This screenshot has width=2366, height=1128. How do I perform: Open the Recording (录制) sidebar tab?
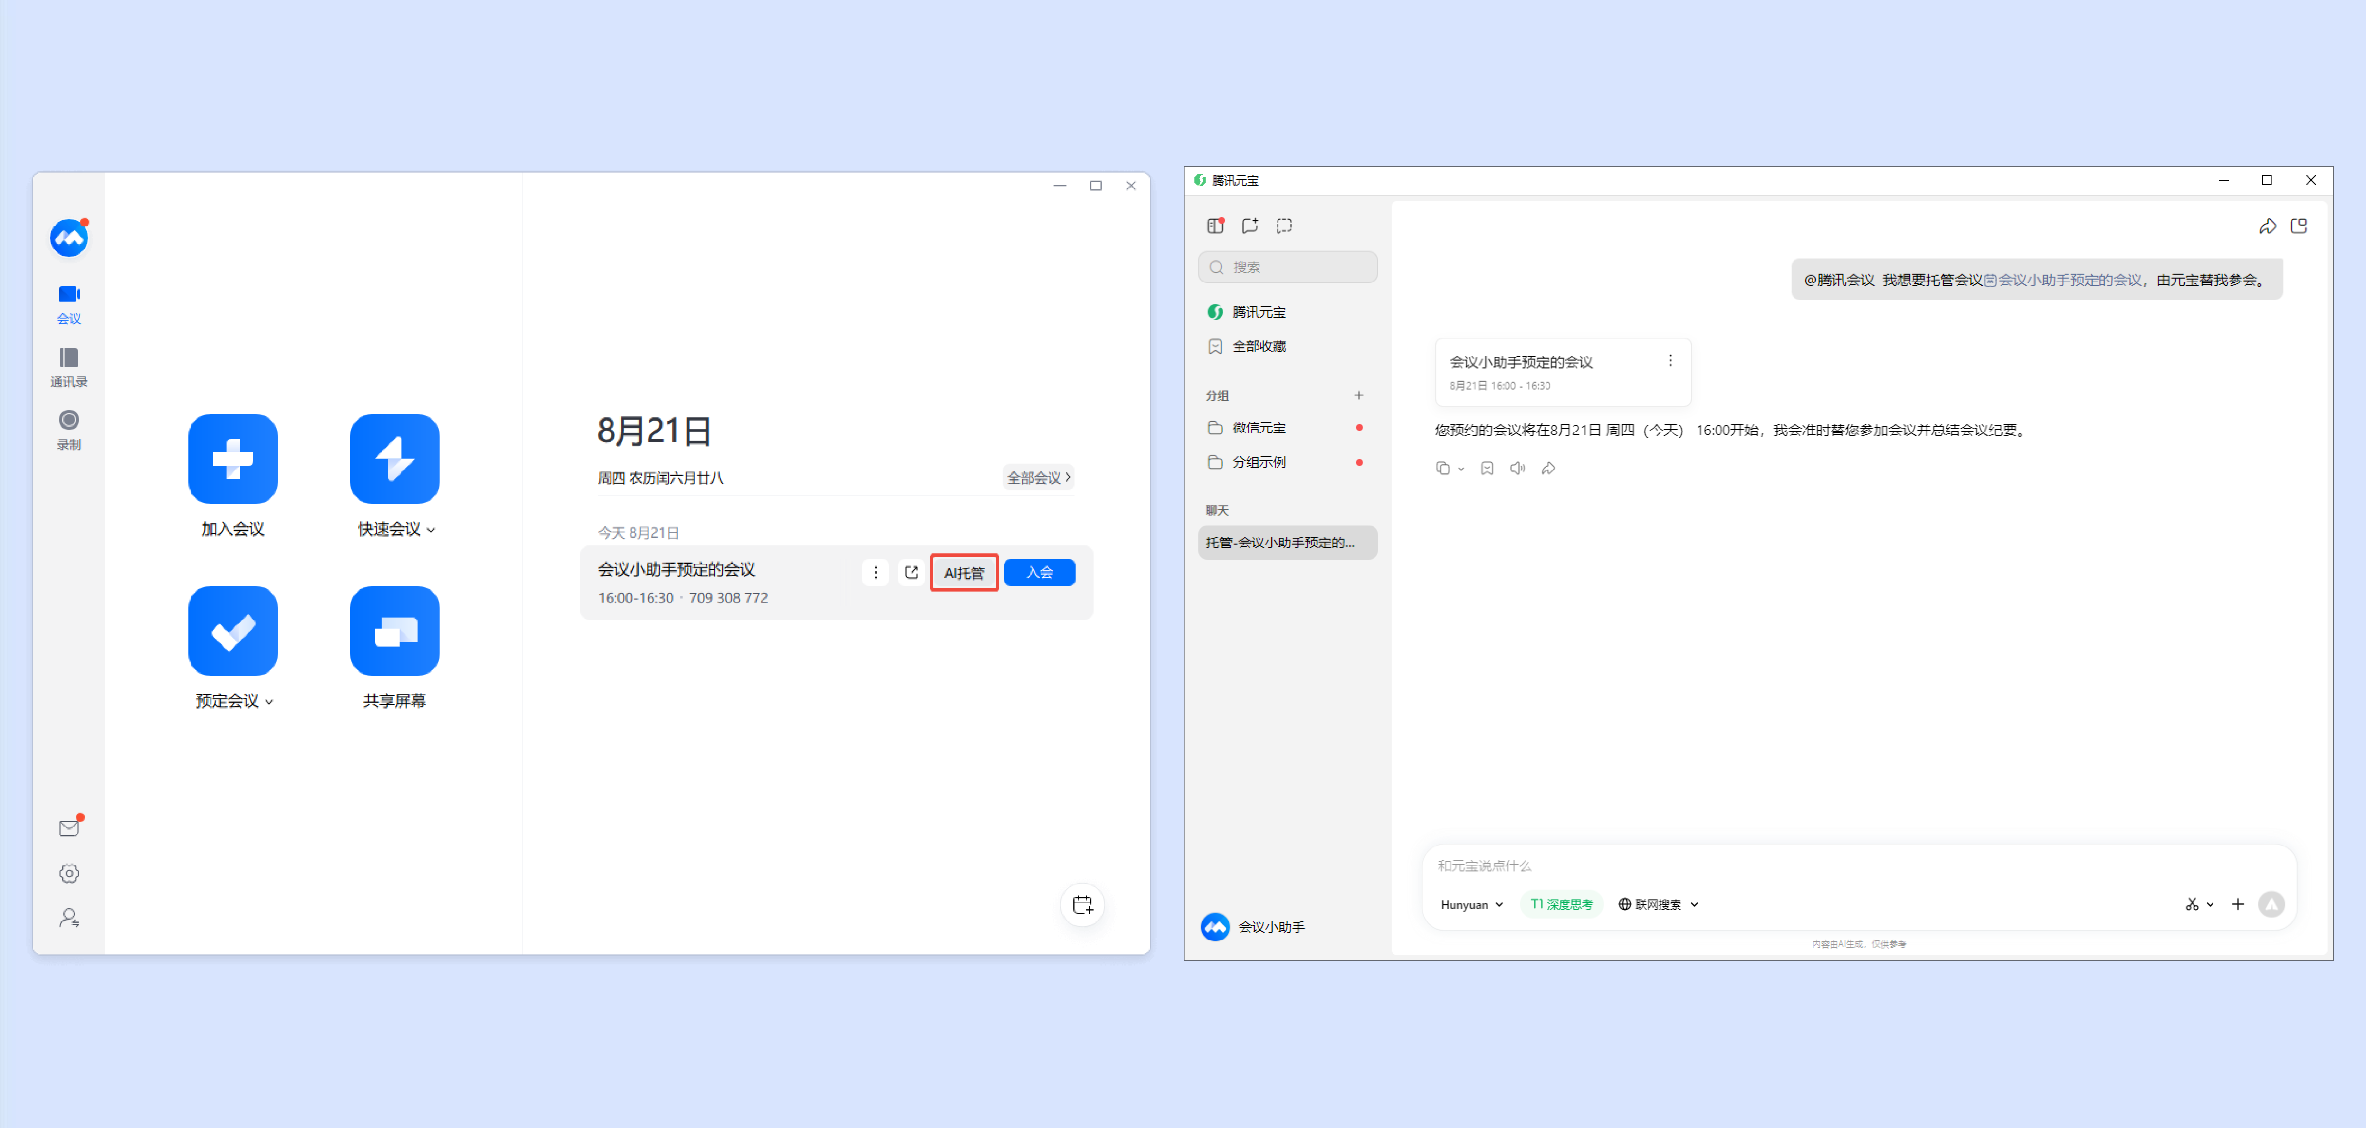pos(69,429)
